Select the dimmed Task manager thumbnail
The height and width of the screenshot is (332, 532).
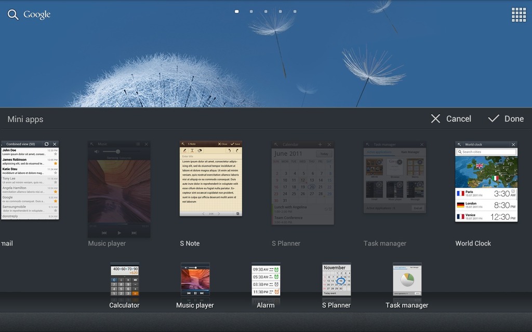(395, 177)
